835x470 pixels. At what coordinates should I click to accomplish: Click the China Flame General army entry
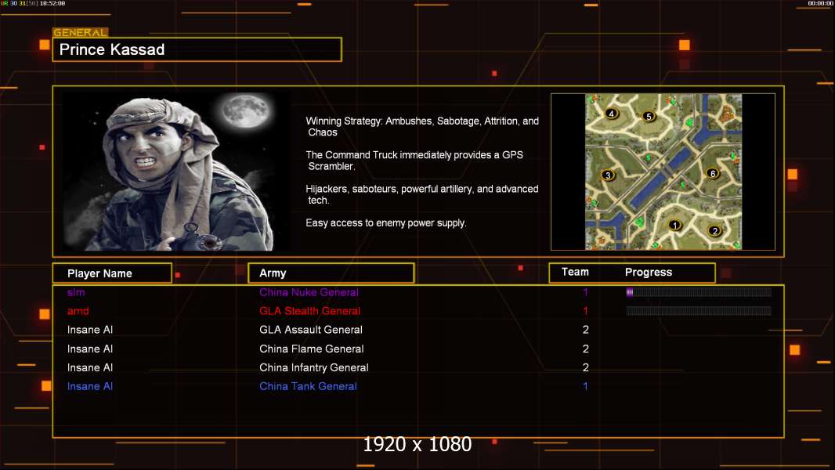(x=312, y=349)
